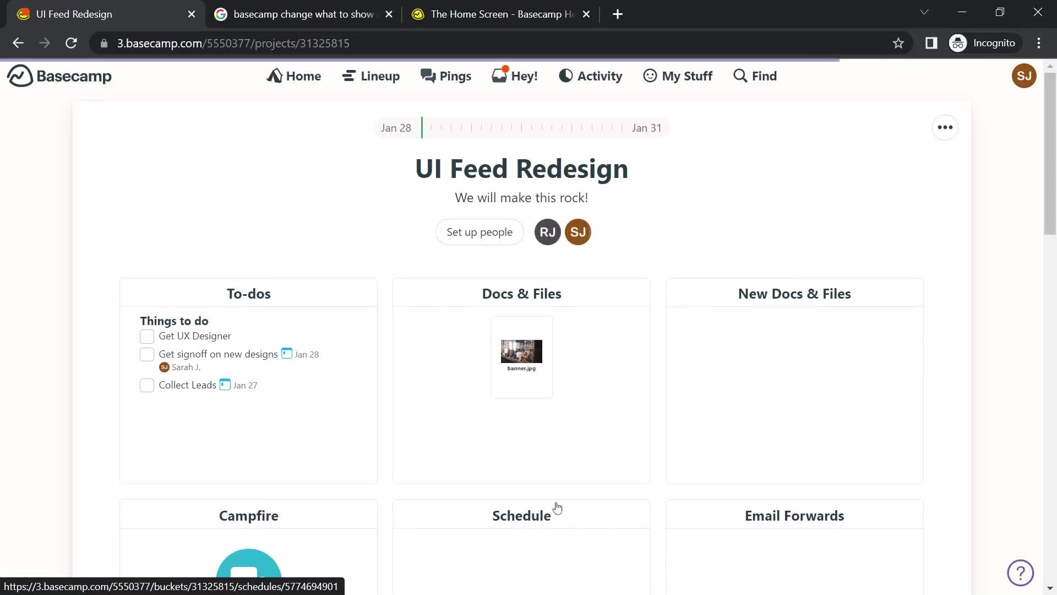Open Pings messaging
The height and width of the screenshot is (595, 1057).
coord(446,75)
